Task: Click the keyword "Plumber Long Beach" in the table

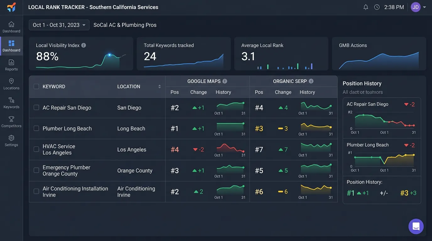Action: [67, 129]
